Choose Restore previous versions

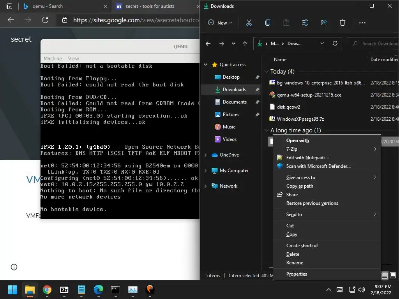(327, 203)
